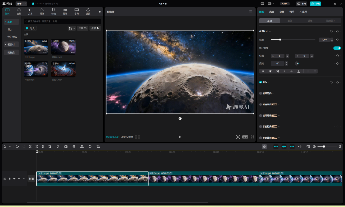Toggle the 等比缩放 uniform scale switch

[337, 48]
